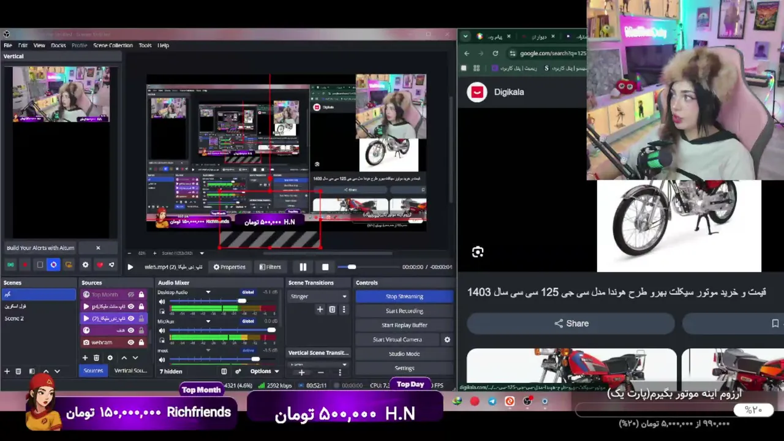Remove the selected scene with trash icon
The width and height of the screenshot is (784, 441).
18,371
